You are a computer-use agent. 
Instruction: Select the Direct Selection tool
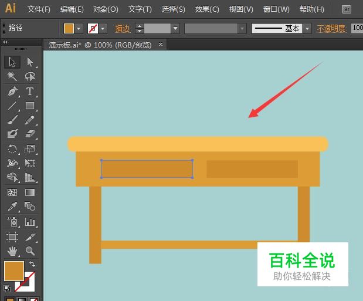(x=30, y=62)
